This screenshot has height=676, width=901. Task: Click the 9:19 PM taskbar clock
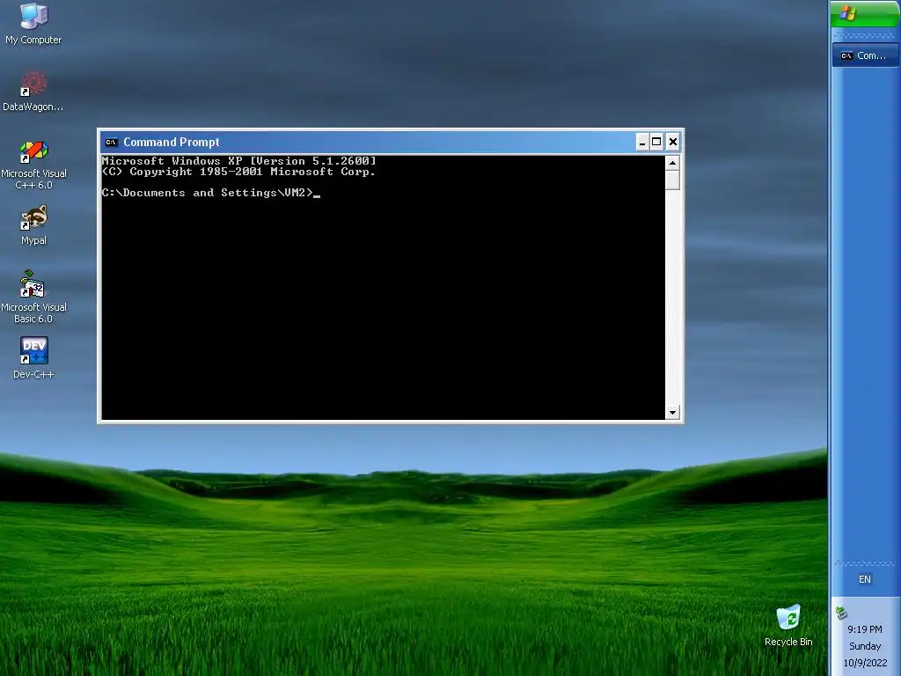pyautogui.click(x=865, y=629)
